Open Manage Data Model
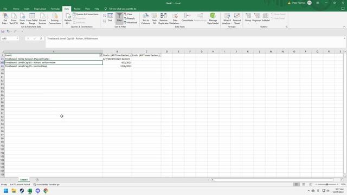Screen dimensions: 347x195 [x=213, y=18]
